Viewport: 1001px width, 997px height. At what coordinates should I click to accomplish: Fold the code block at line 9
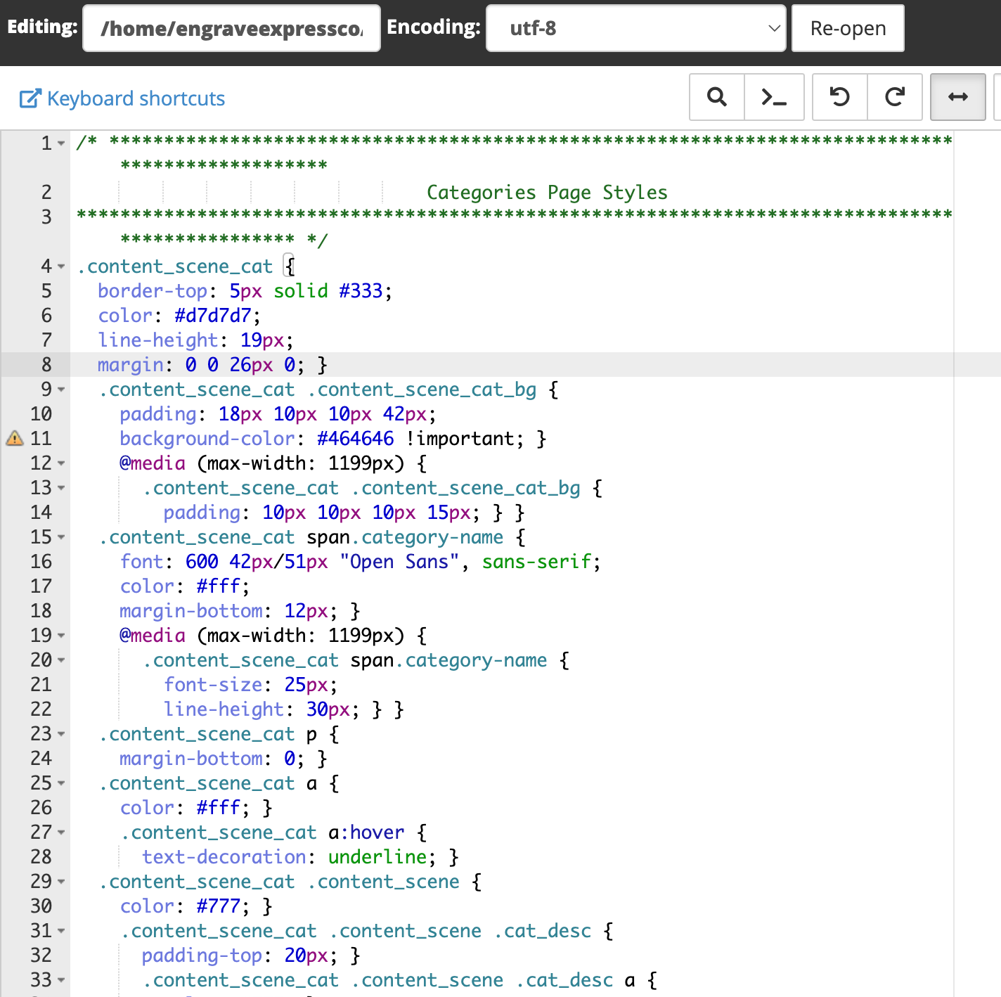62,390
